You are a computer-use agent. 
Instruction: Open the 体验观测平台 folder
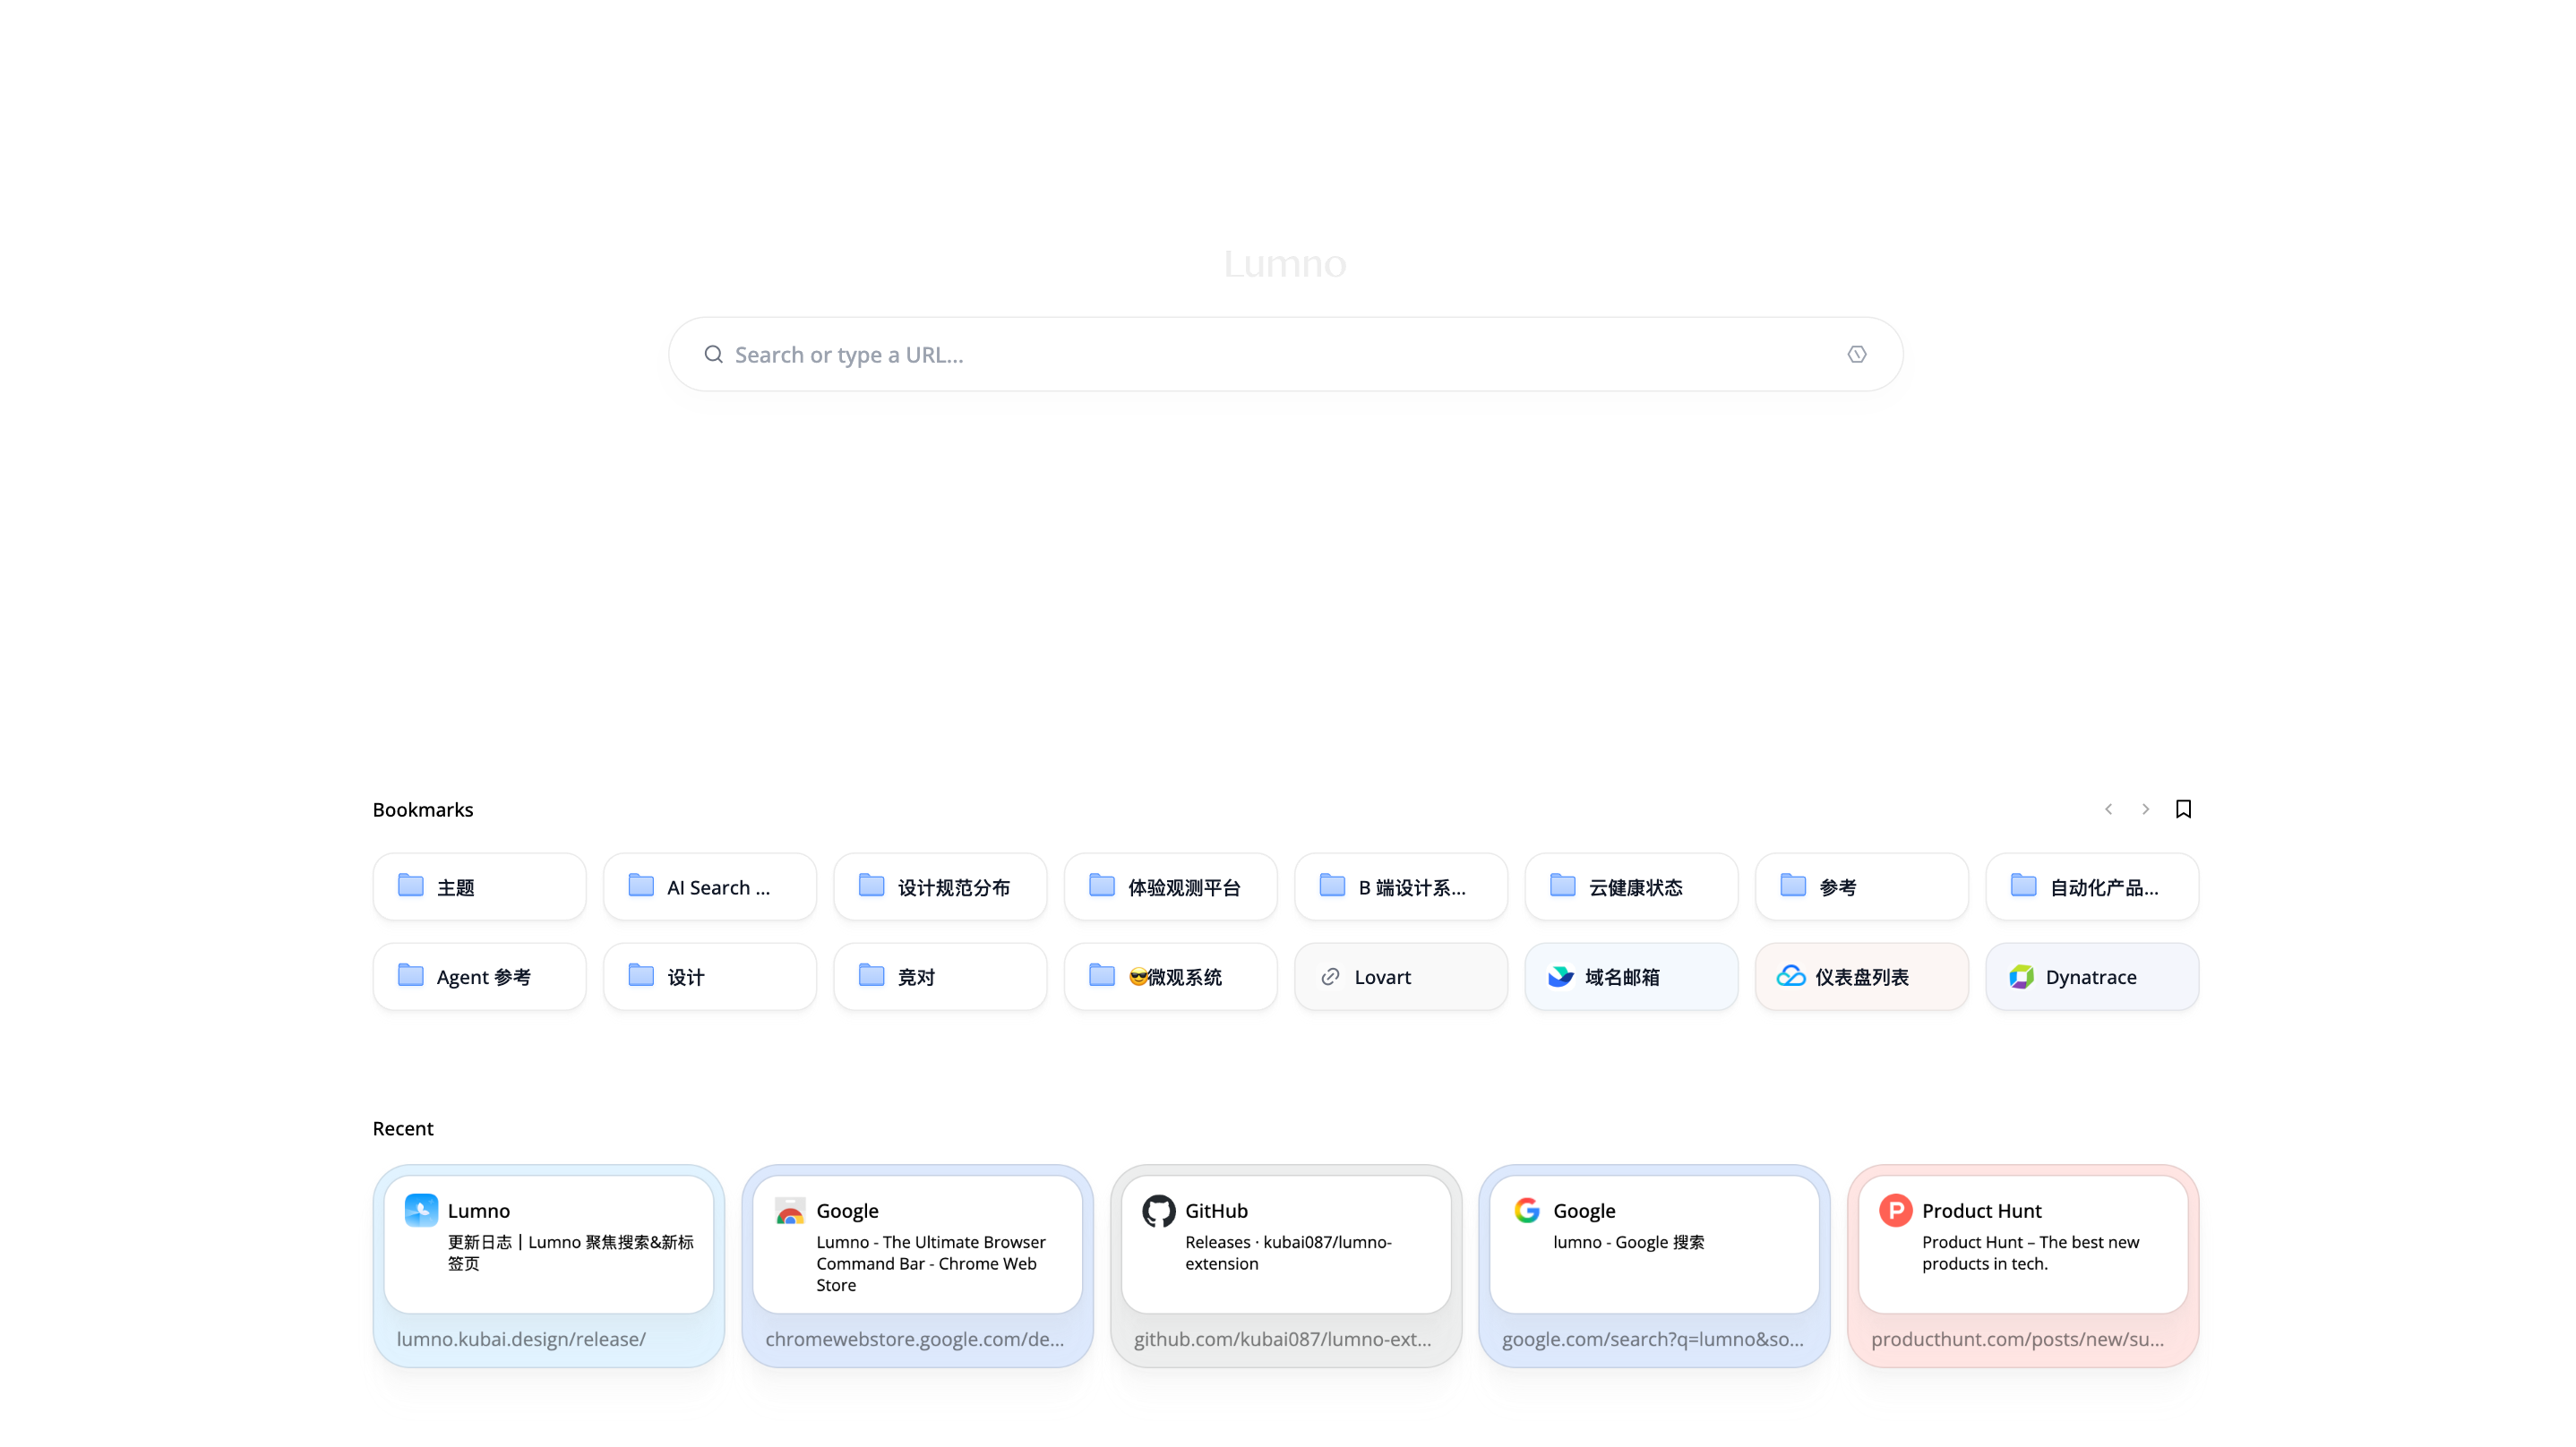coord(1171,887)
